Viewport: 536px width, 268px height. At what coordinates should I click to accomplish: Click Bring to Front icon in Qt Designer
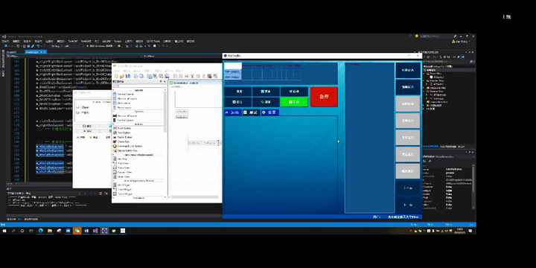point(142,76)
